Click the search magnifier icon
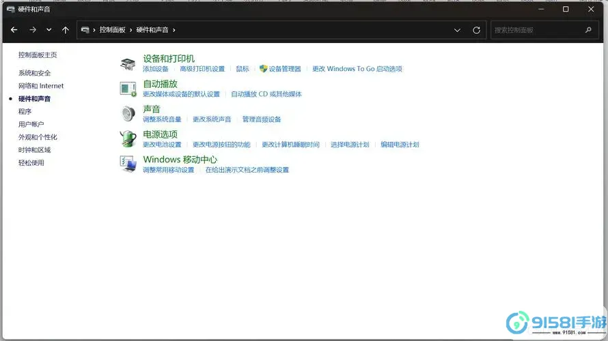The width and height of the screenshot is (608, 341). [588, 30]
